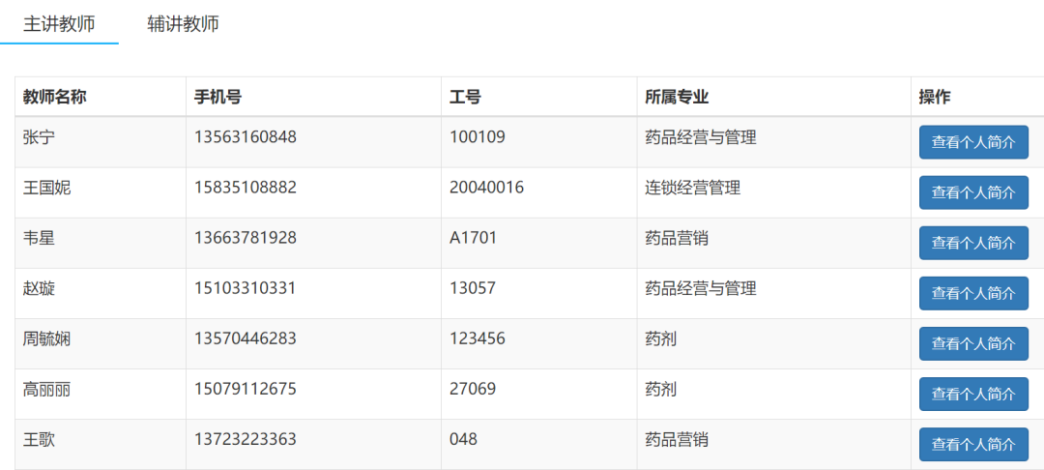This screenshot has height=470, width=1044.
Task: Select staff ID 100109
Action: point(478,137)
